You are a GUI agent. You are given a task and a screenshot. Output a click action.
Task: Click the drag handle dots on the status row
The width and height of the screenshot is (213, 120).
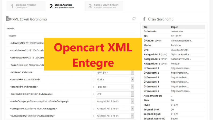[x=93, y=72]
